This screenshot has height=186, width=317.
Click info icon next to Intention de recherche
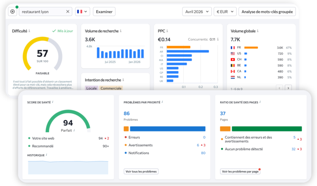click(x=123, y=80)
